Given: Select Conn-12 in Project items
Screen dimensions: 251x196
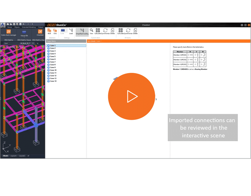Looking at the screenshot, I should tap(52, 75).
